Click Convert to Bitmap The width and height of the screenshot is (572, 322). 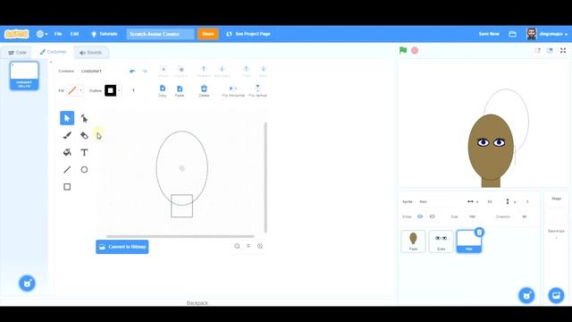pos(122,247)
